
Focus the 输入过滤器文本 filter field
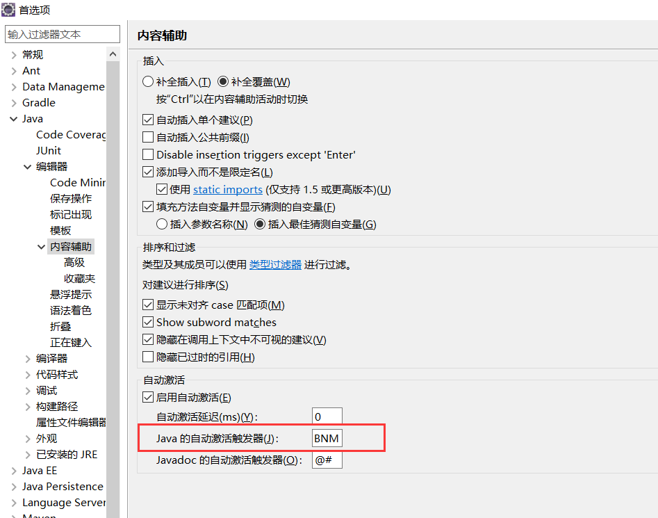[63, 34]
